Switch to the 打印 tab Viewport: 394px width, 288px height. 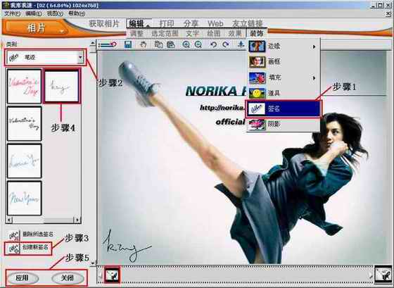pyautogui.click(x=167, y=23)
